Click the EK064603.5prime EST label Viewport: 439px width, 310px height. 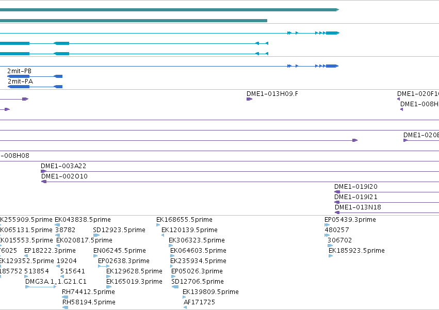click(198, 251)
